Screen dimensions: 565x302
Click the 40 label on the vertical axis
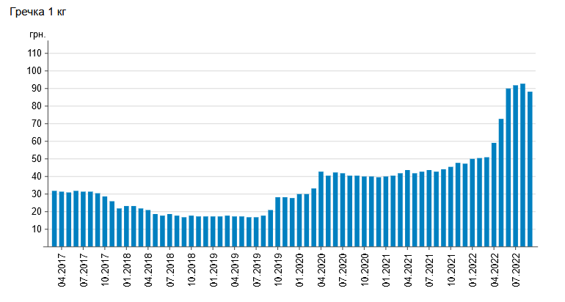coord(37,177)
